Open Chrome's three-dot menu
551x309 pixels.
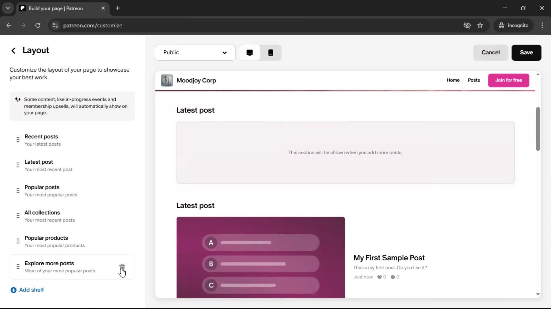click(542, 25)
